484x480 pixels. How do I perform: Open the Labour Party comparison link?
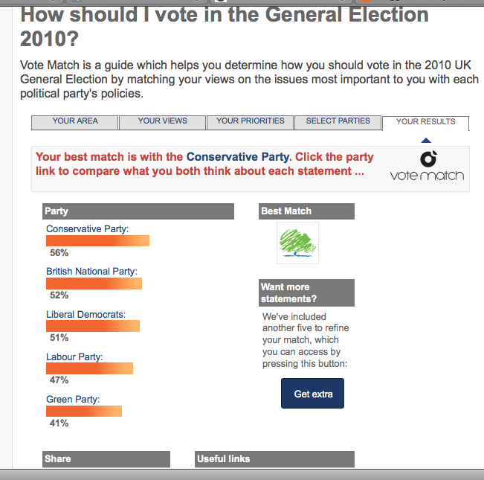(74, 357)
